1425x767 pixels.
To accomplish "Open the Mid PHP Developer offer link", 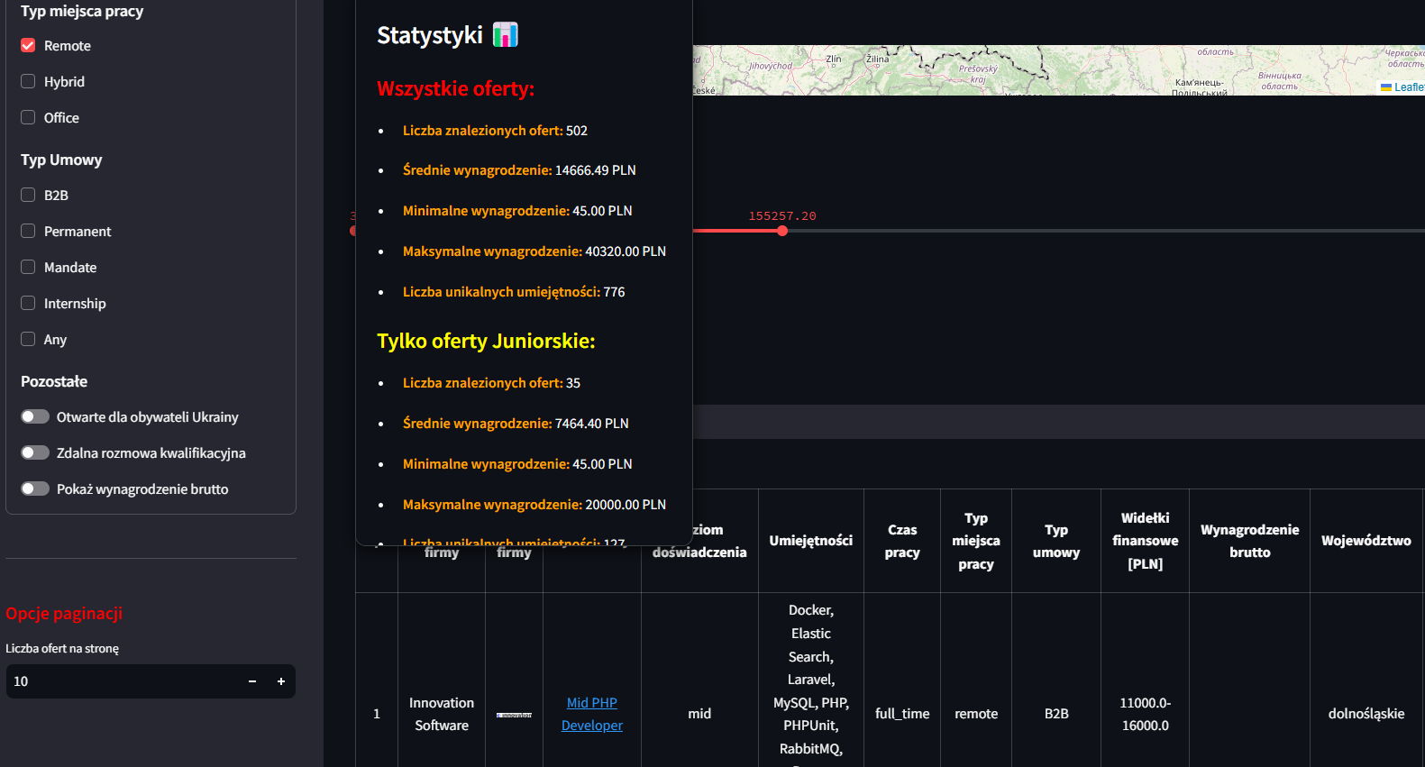I will (592, 714).
